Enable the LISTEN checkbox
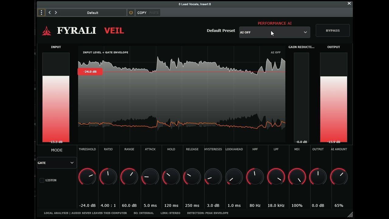The image size is (389, 219). click(42, 180)
